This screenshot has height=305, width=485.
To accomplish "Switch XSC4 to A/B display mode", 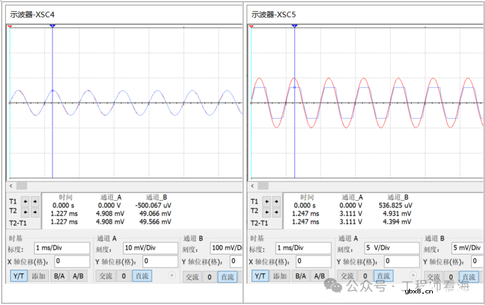I will coord(78,276).
